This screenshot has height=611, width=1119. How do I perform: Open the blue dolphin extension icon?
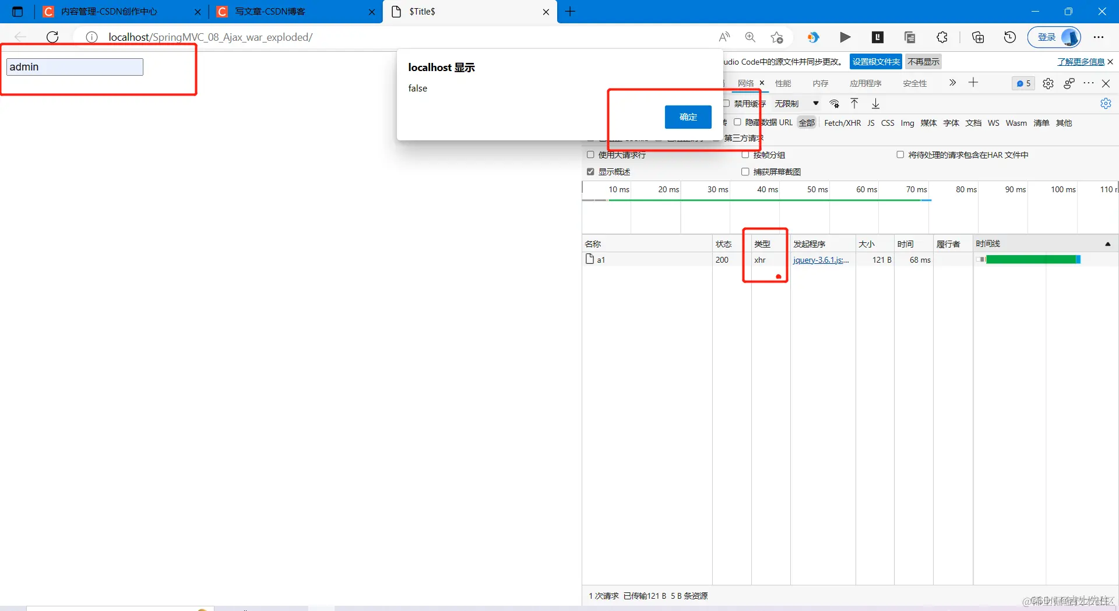(x=813, y=37)
